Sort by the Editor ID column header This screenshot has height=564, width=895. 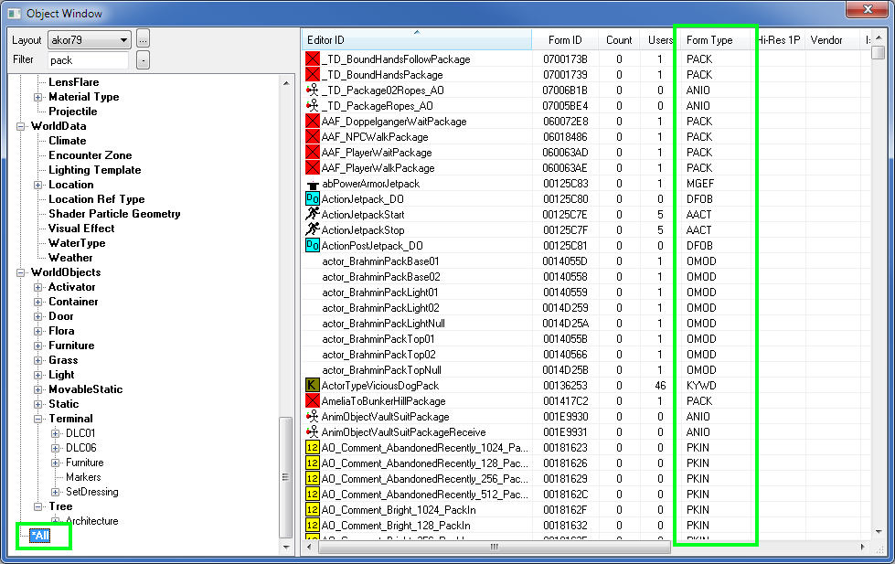[x=417, y=40]
